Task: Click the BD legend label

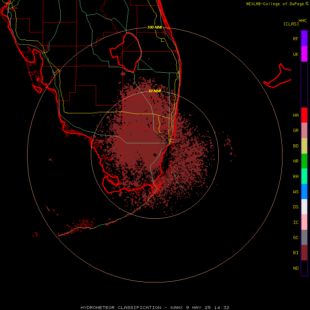Action: tap(296, 146)
